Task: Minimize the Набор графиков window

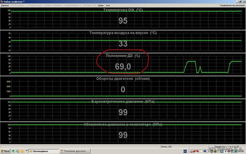Action: point(238,2)
